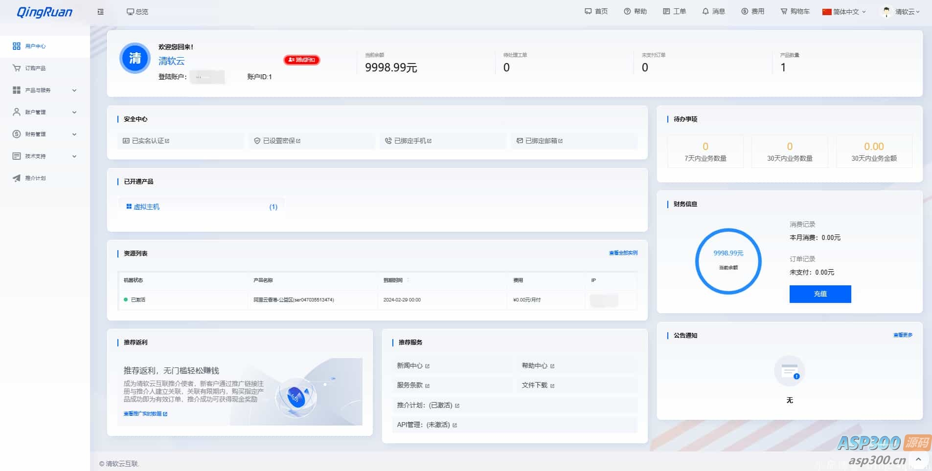Check 消息 bell notifications
Screen dimensions: 932x471
click(713, 11)
